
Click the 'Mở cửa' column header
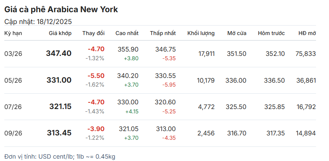coord(237,33)
